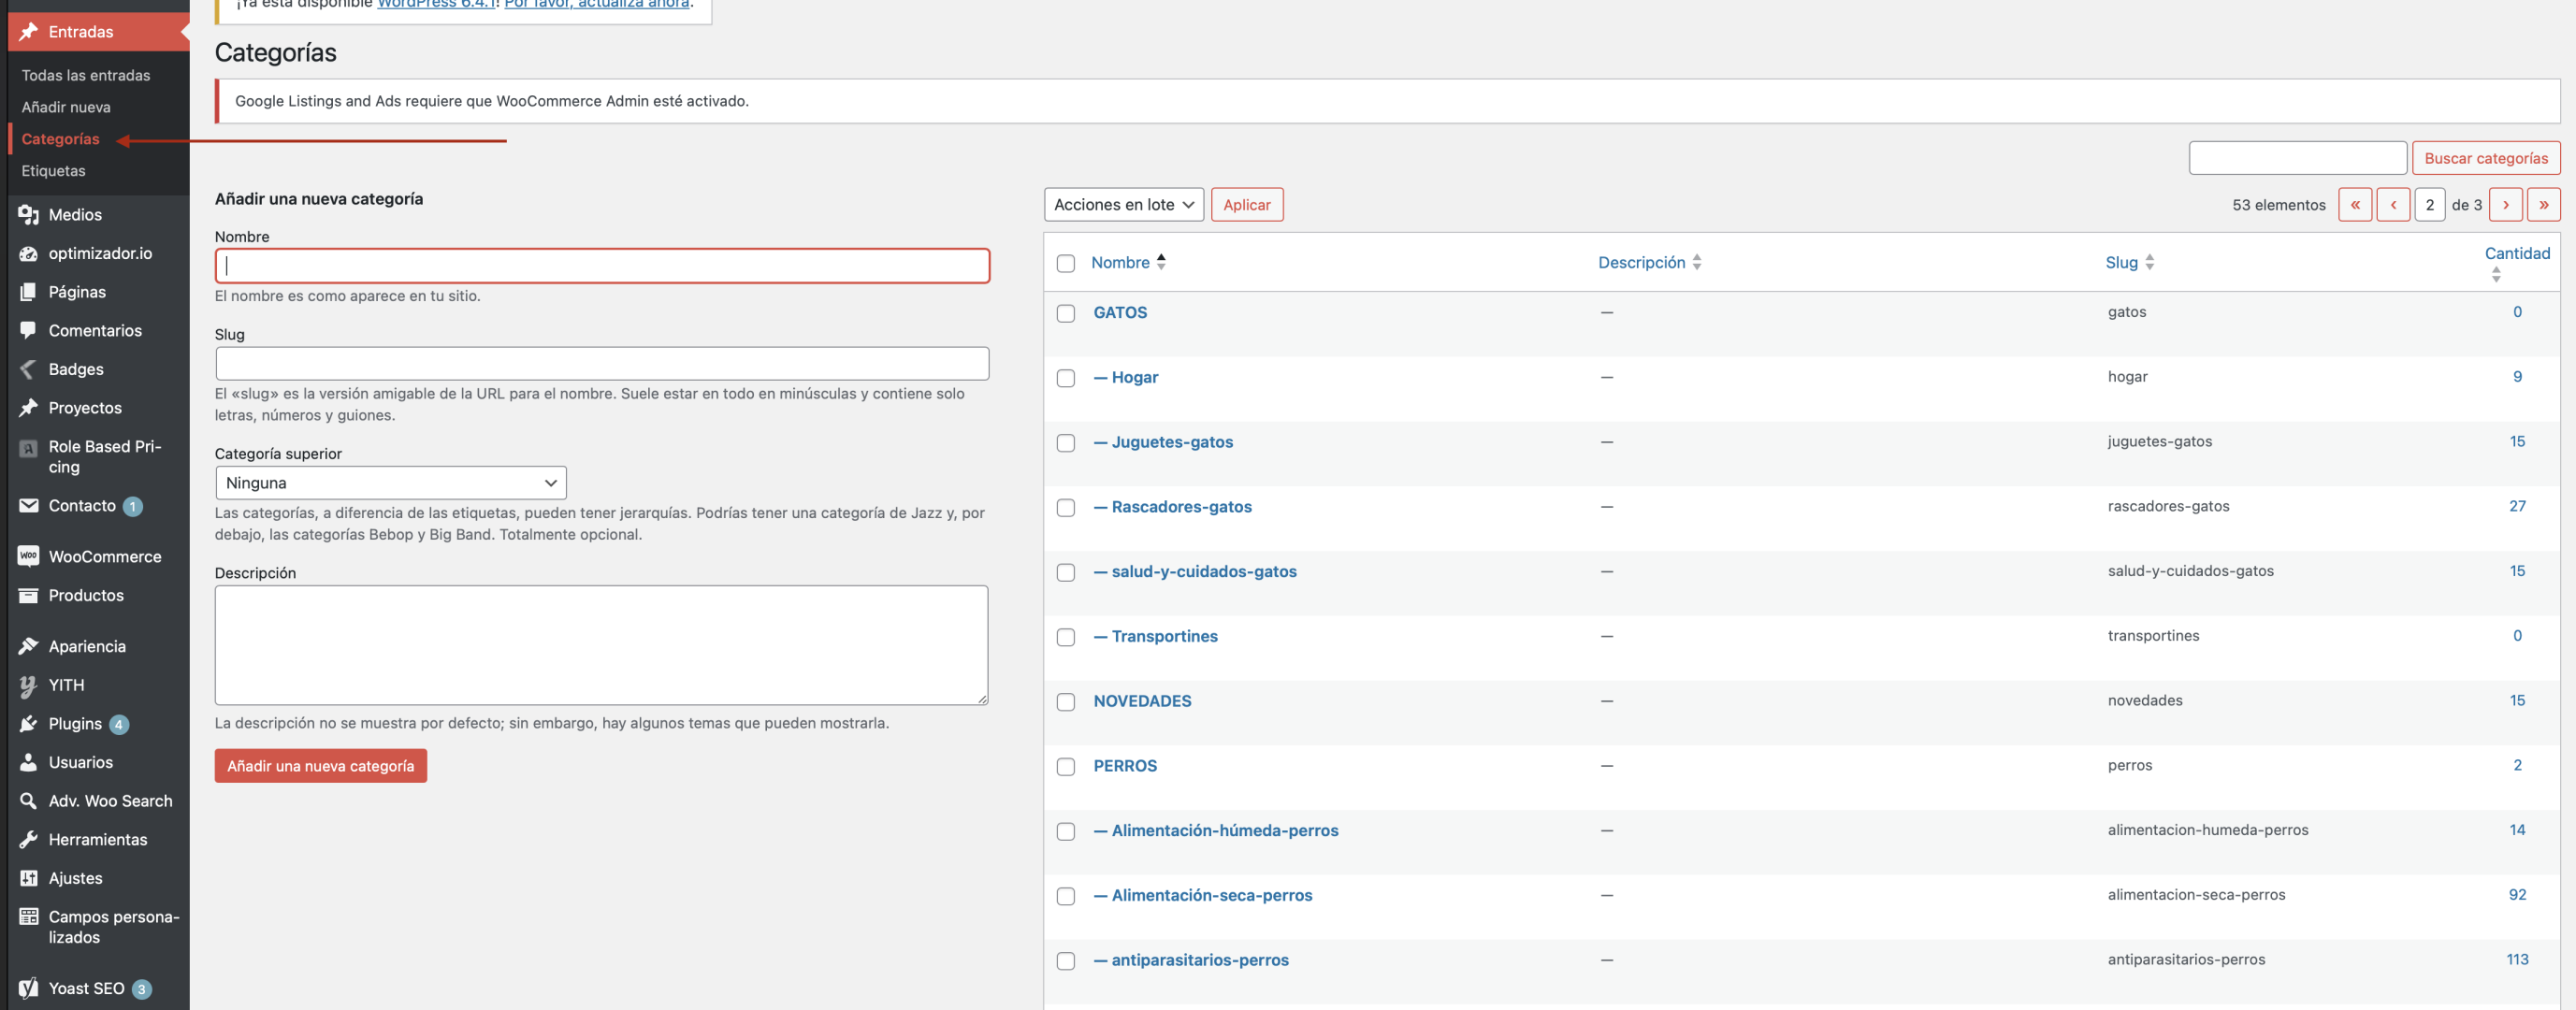Click the Plugins plug icon
Screen dimensions: 2576x1010
28,724
